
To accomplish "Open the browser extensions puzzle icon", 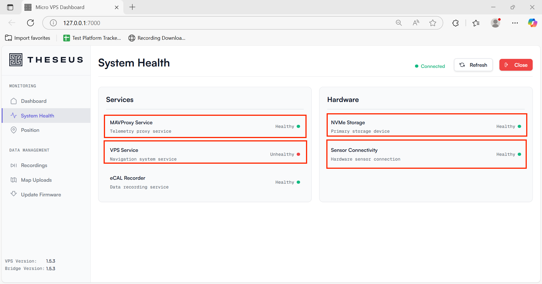I will click(x=455, y=23).
